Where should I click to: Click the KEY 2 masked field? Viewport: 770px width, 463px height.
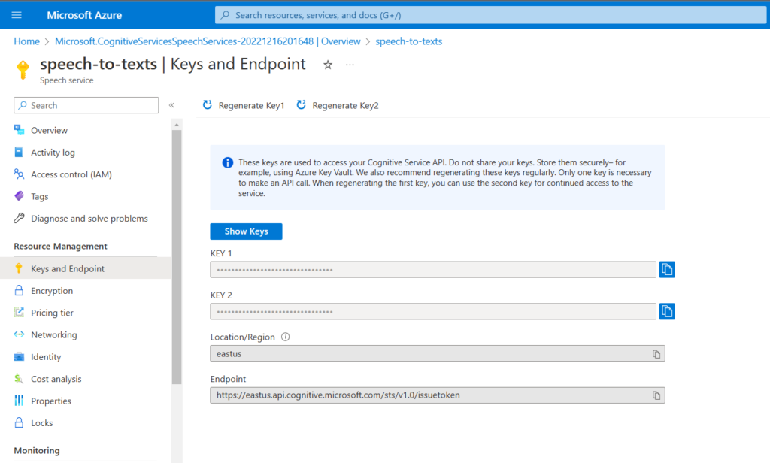433,311
